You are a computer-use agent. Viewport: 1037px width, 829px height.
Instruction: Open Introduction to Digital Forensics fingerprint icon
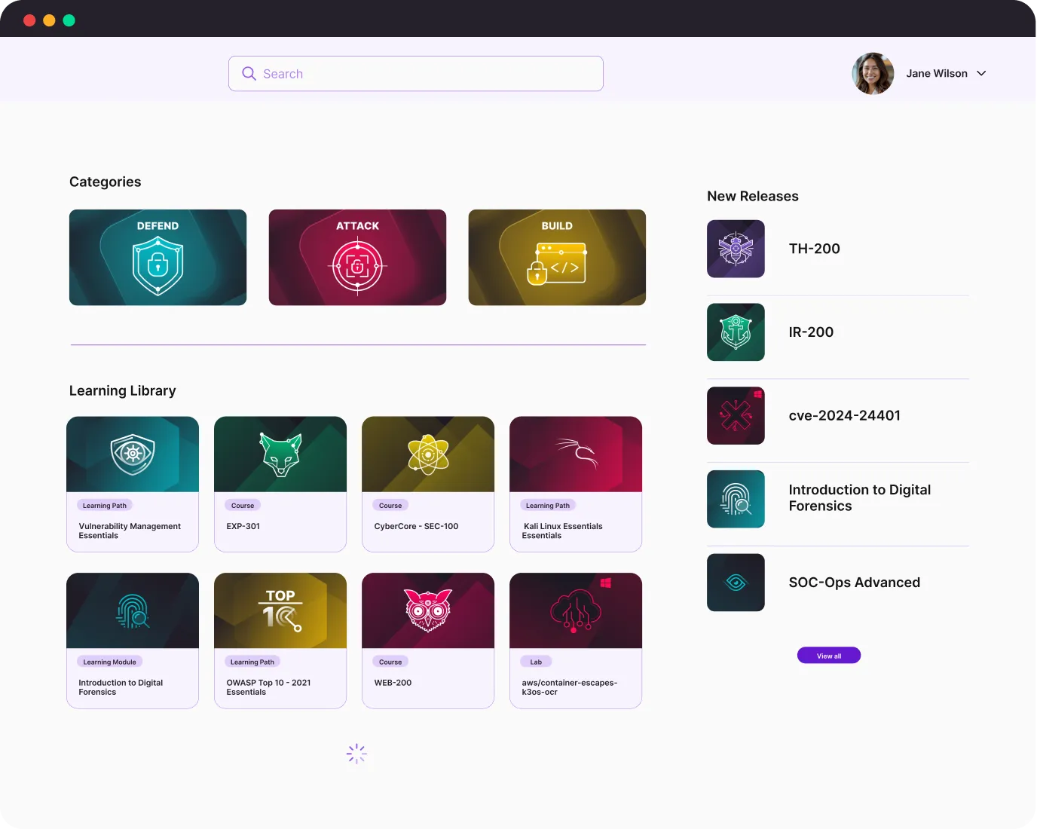736,499
